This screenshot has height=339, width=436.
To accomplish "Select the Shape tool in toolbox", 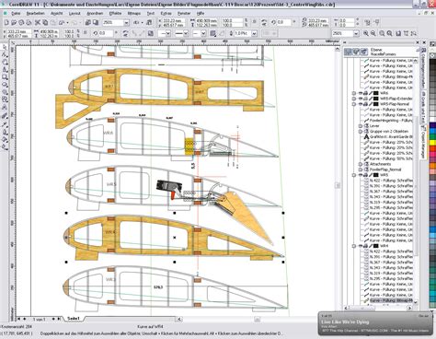I will pos(5,54).
